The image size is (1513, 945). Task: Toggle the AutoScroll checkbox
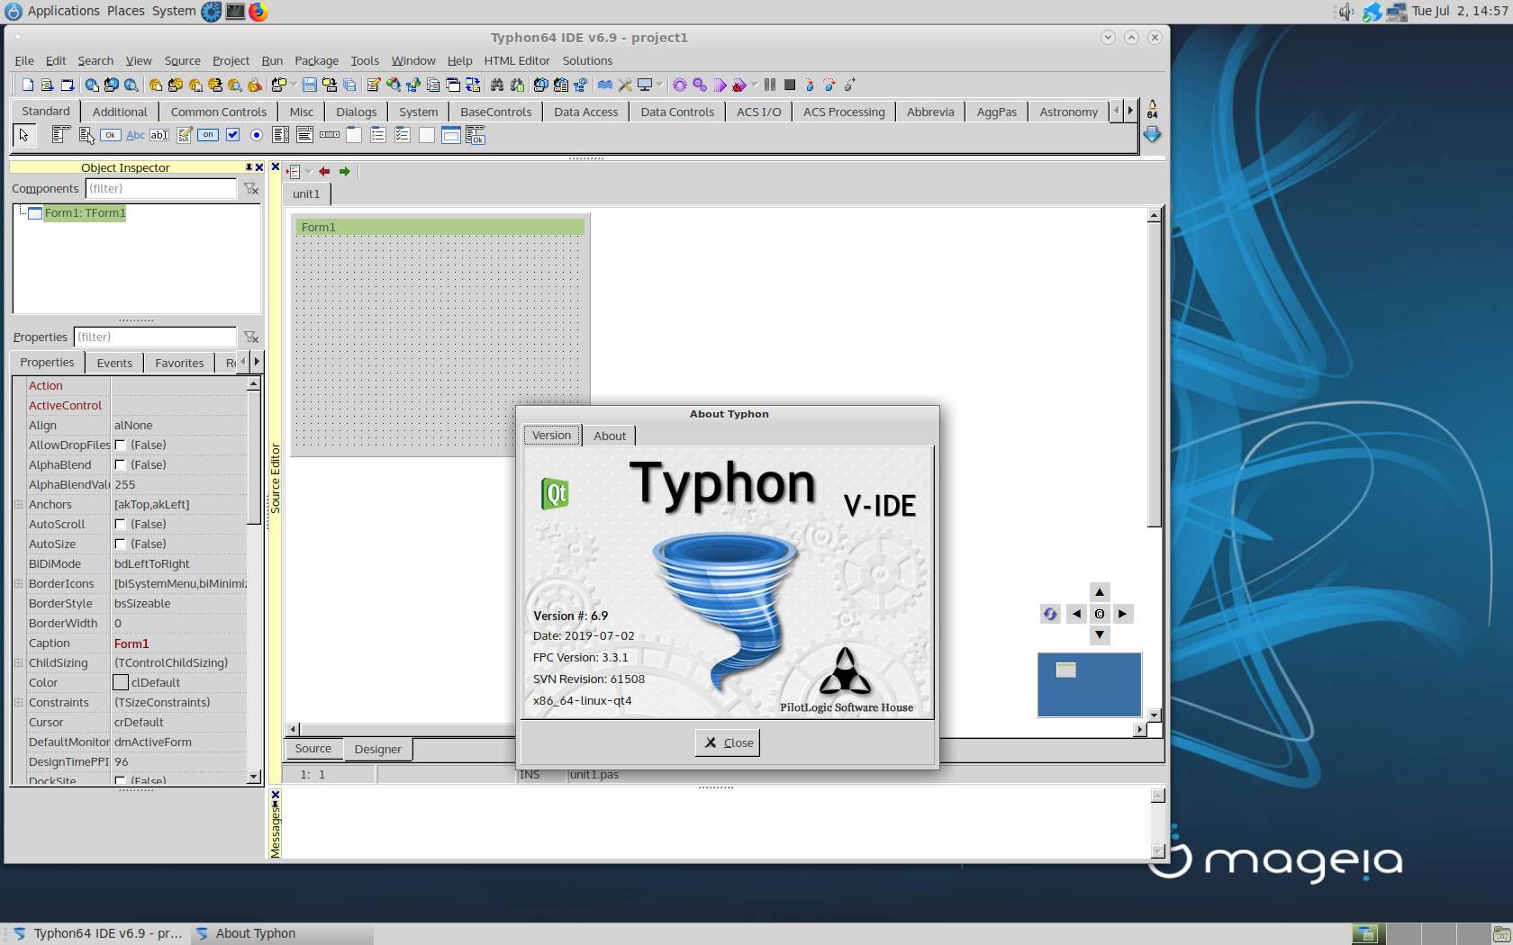point(120,524)
